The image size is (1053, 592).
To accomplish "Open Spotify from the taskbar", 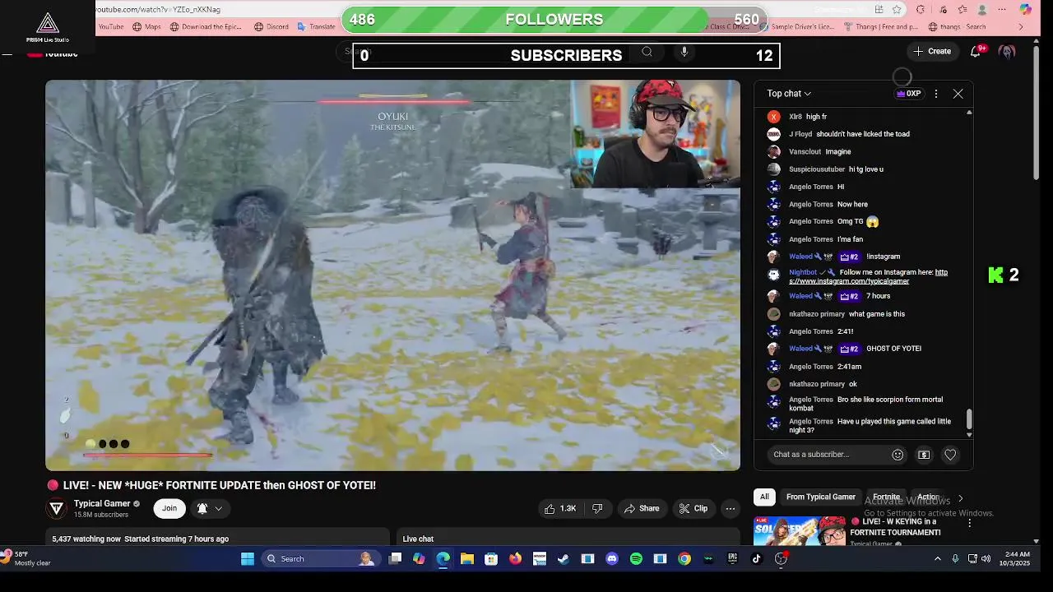I will 636,559.
